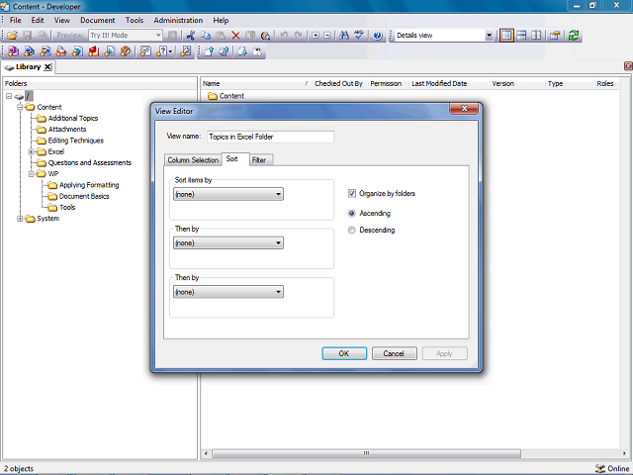This screenshot has height=475, width=633.
Task: Collapse the Content folder in tree
Action: (20, 107)
